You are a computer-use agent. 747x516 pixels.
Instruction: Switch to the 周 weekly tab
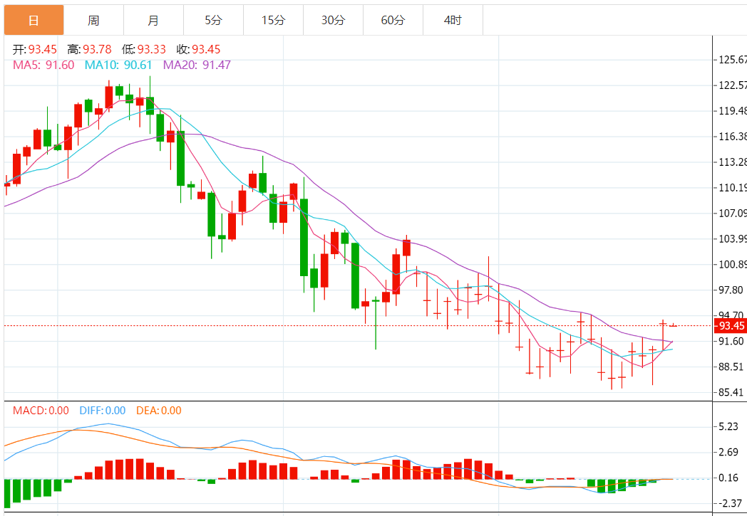click(93, 20)
